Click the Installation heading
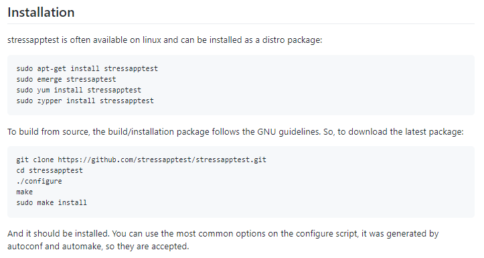The height and width of the screenshot is (258, 484). coord(41,12)
